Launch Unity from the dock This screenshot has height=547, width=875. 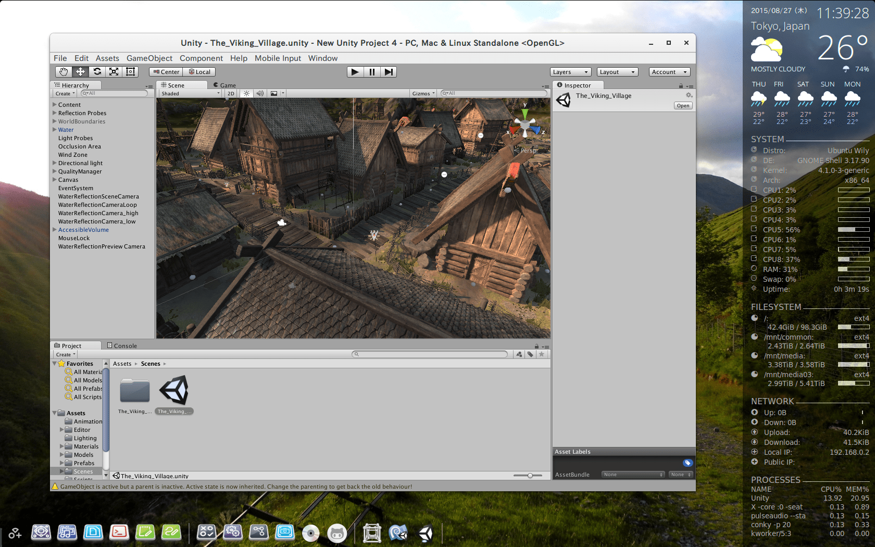(x=426, y=532)
